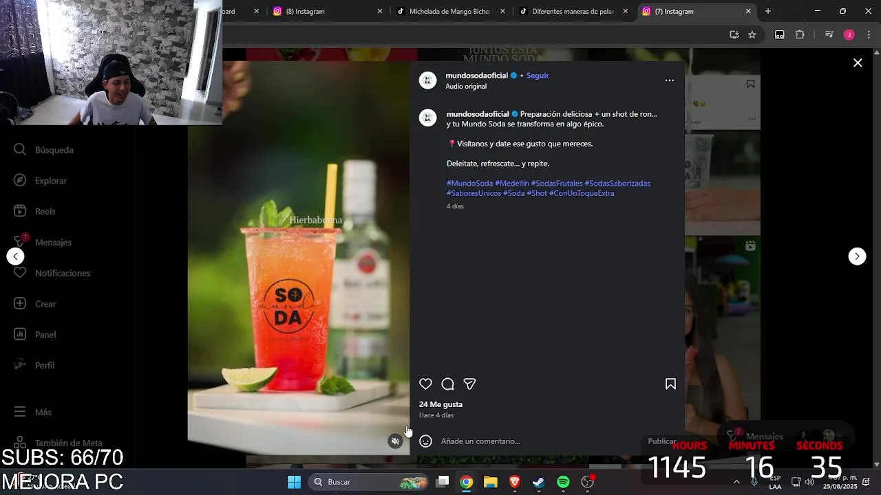Unmute the reel audio
Image resolution: width=881 pixels, height=495 pixels.
(395, 441)
